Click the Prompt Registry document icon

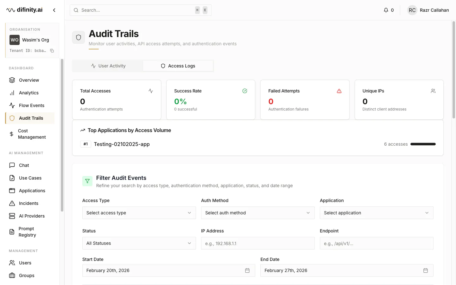[x=12, y=232]
